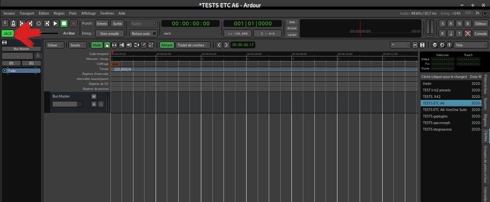Click the Ø1 phase invert button
Screen dimensions: 490x202
[12, 63]
